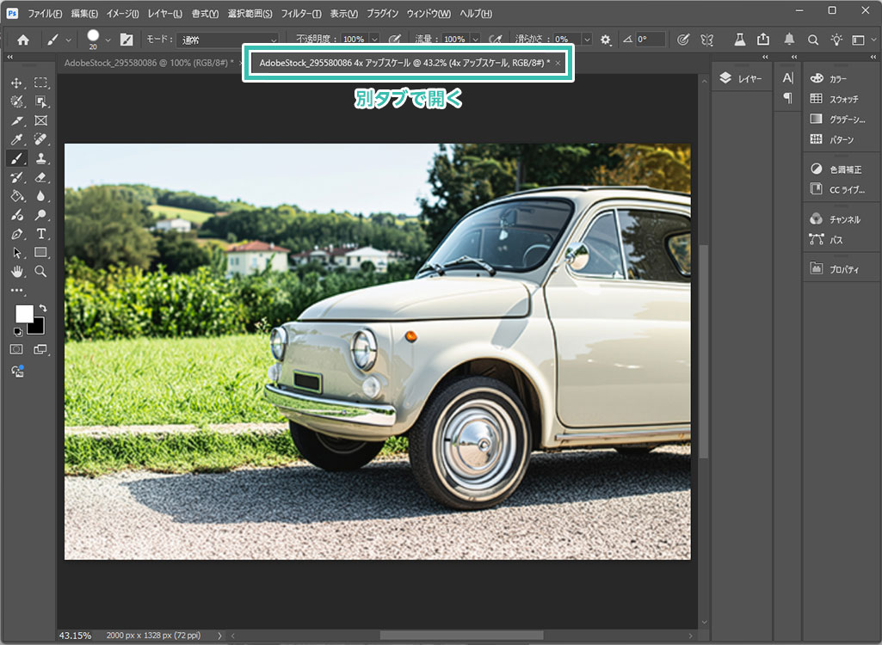Swap foreground and background colors
882x645 pixels.
[43, 308]
